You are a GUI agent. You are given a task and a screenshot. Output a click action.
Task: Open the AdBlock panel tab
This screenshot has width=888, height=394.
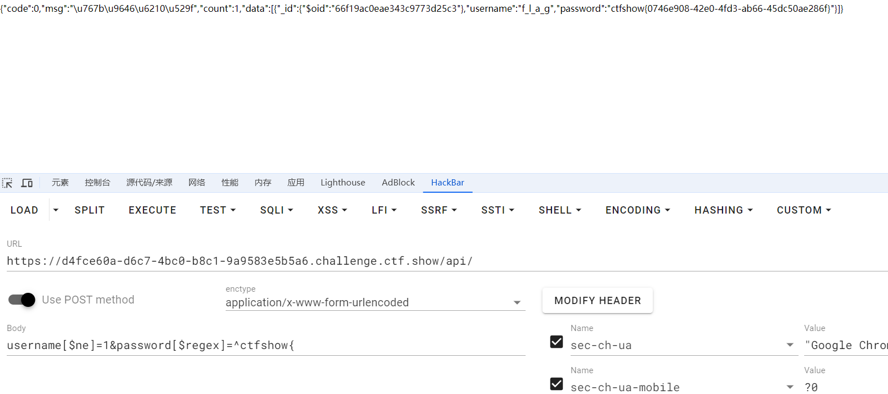(x=398, y=183)
